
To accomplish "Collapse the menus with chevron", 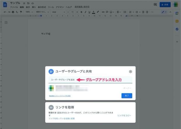I will tap(170, 12).
